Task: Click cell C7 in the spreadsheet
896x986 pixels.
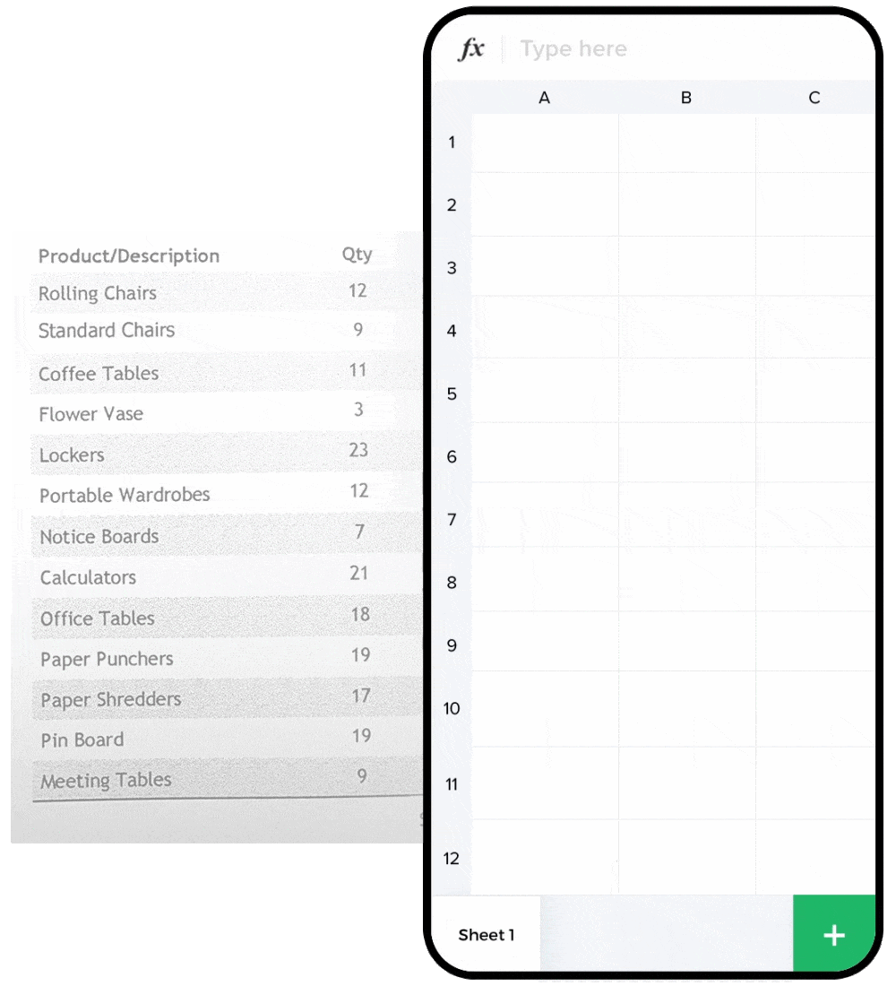Action: 814,517
